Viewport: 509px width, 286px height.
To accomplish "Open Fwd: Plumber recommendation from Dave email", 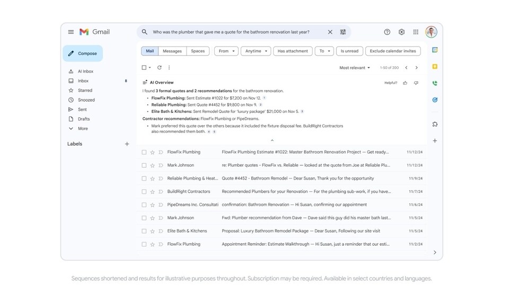I will coord(282,218).
